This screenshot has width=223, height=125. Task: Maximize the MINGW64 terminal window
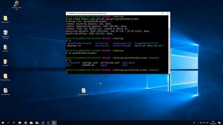pyautogui.click(x=162, y=14)
